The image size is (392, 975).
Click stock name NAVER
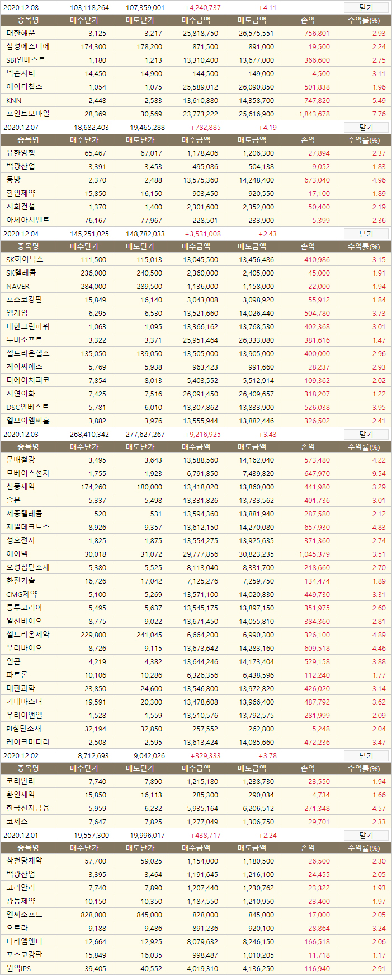click(18, 286)
